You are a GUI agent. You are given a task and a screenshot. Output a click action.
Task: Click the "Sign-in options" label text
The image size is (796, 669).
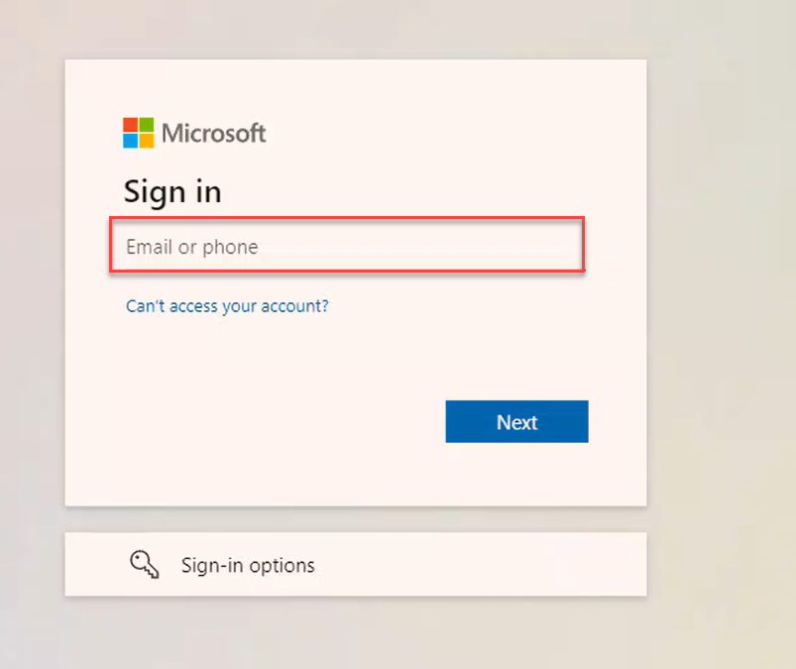point(248,566)
